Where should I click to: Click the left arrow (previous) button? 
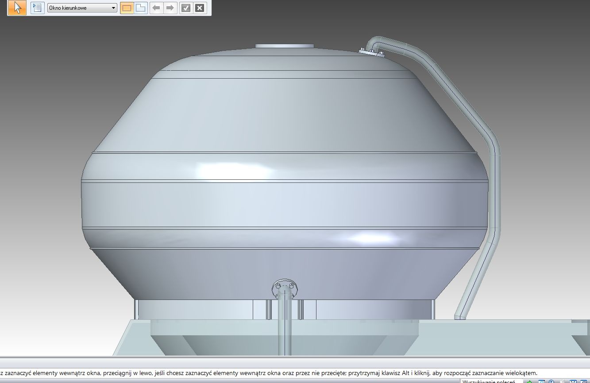point(156,8)
